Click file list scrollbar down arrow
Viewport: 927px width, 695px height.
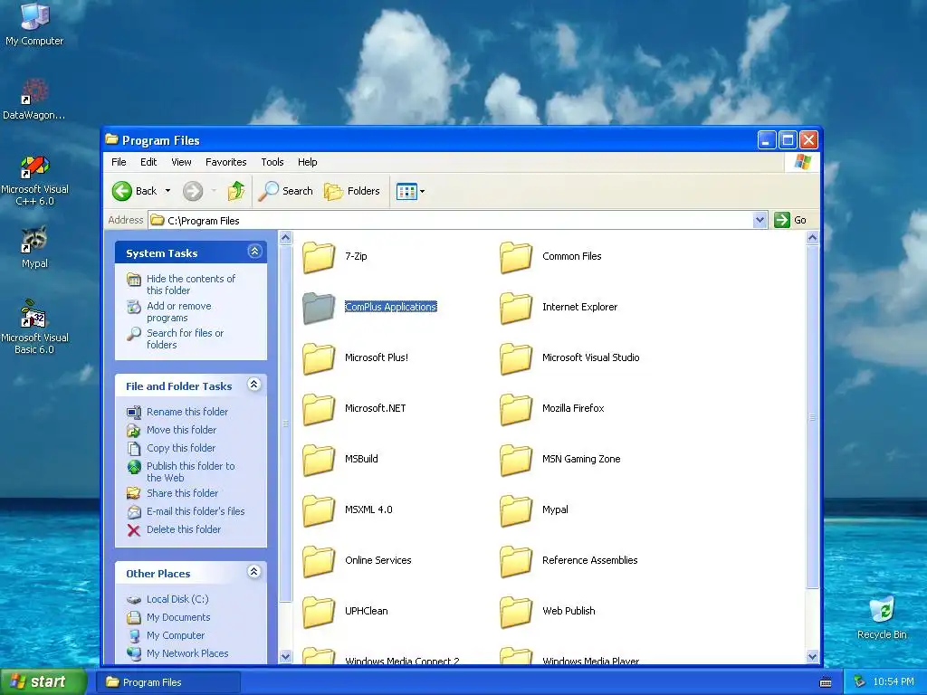(812, 657)
